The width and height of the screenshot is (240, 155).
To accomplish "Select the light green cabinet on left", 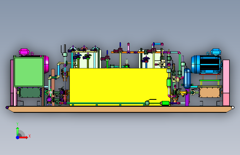I will pyautogui.click(x=29, y=72).
